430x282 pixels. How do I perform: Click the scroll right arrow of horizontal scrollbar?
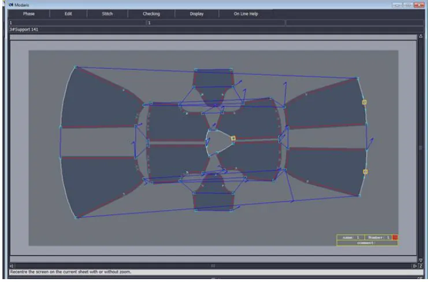pyautogui.click(x=414, y=266)
